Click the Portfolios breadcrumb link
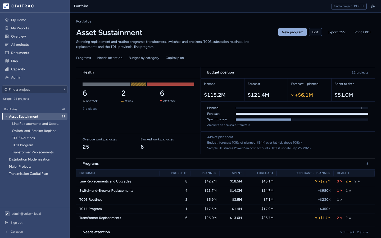381x238 pixels. pyautogui.click(x=84, y=21)
